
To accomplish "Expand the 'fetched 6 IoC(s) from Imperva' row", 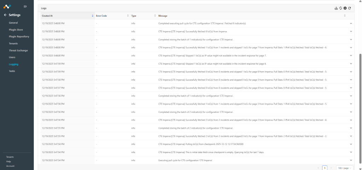I will pyautogui.click(x=351, y=31).
